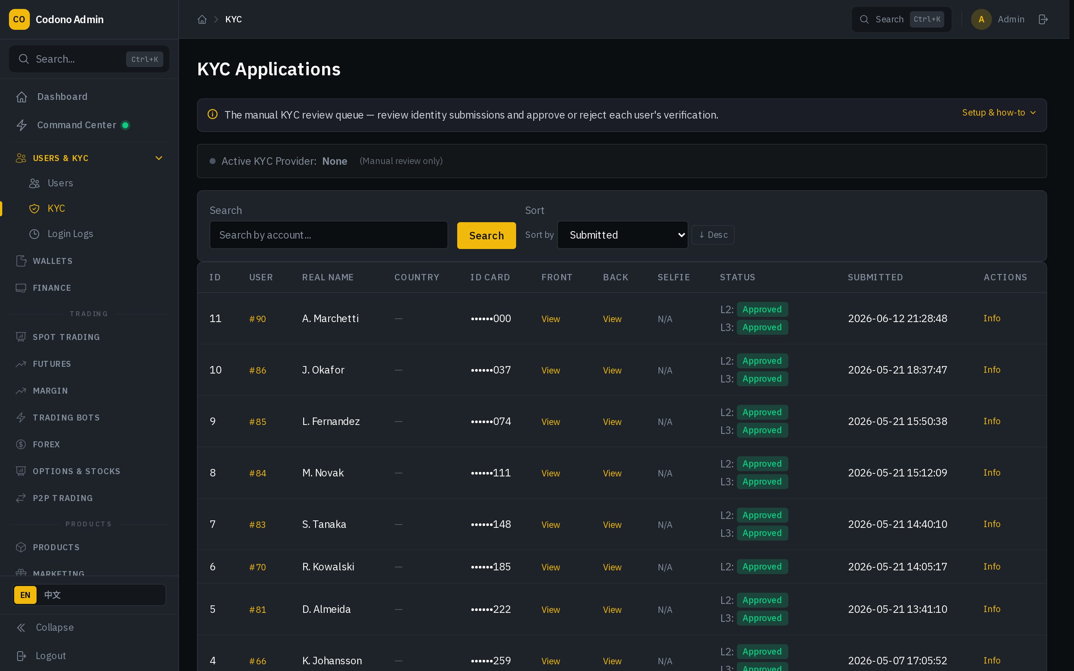View back ID for A. Marchetti
1074x671 pixels.
click(x=612, y=319)
